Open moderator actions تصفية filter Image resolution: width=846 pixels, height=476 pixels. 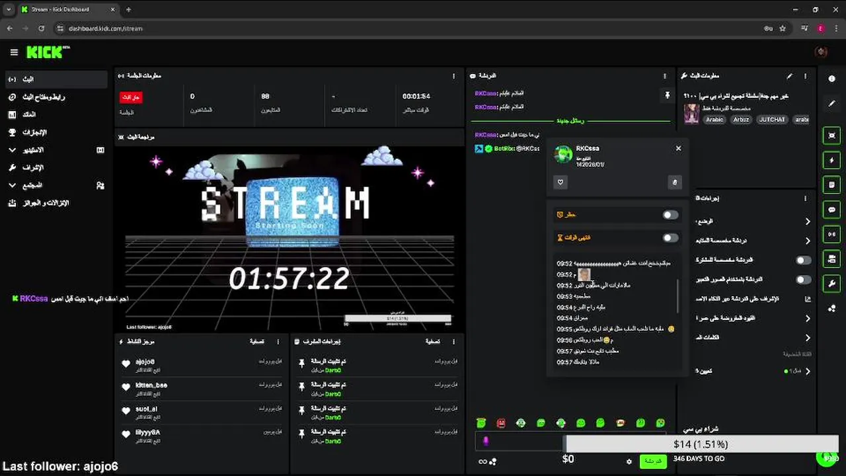(x=433, y=342)
